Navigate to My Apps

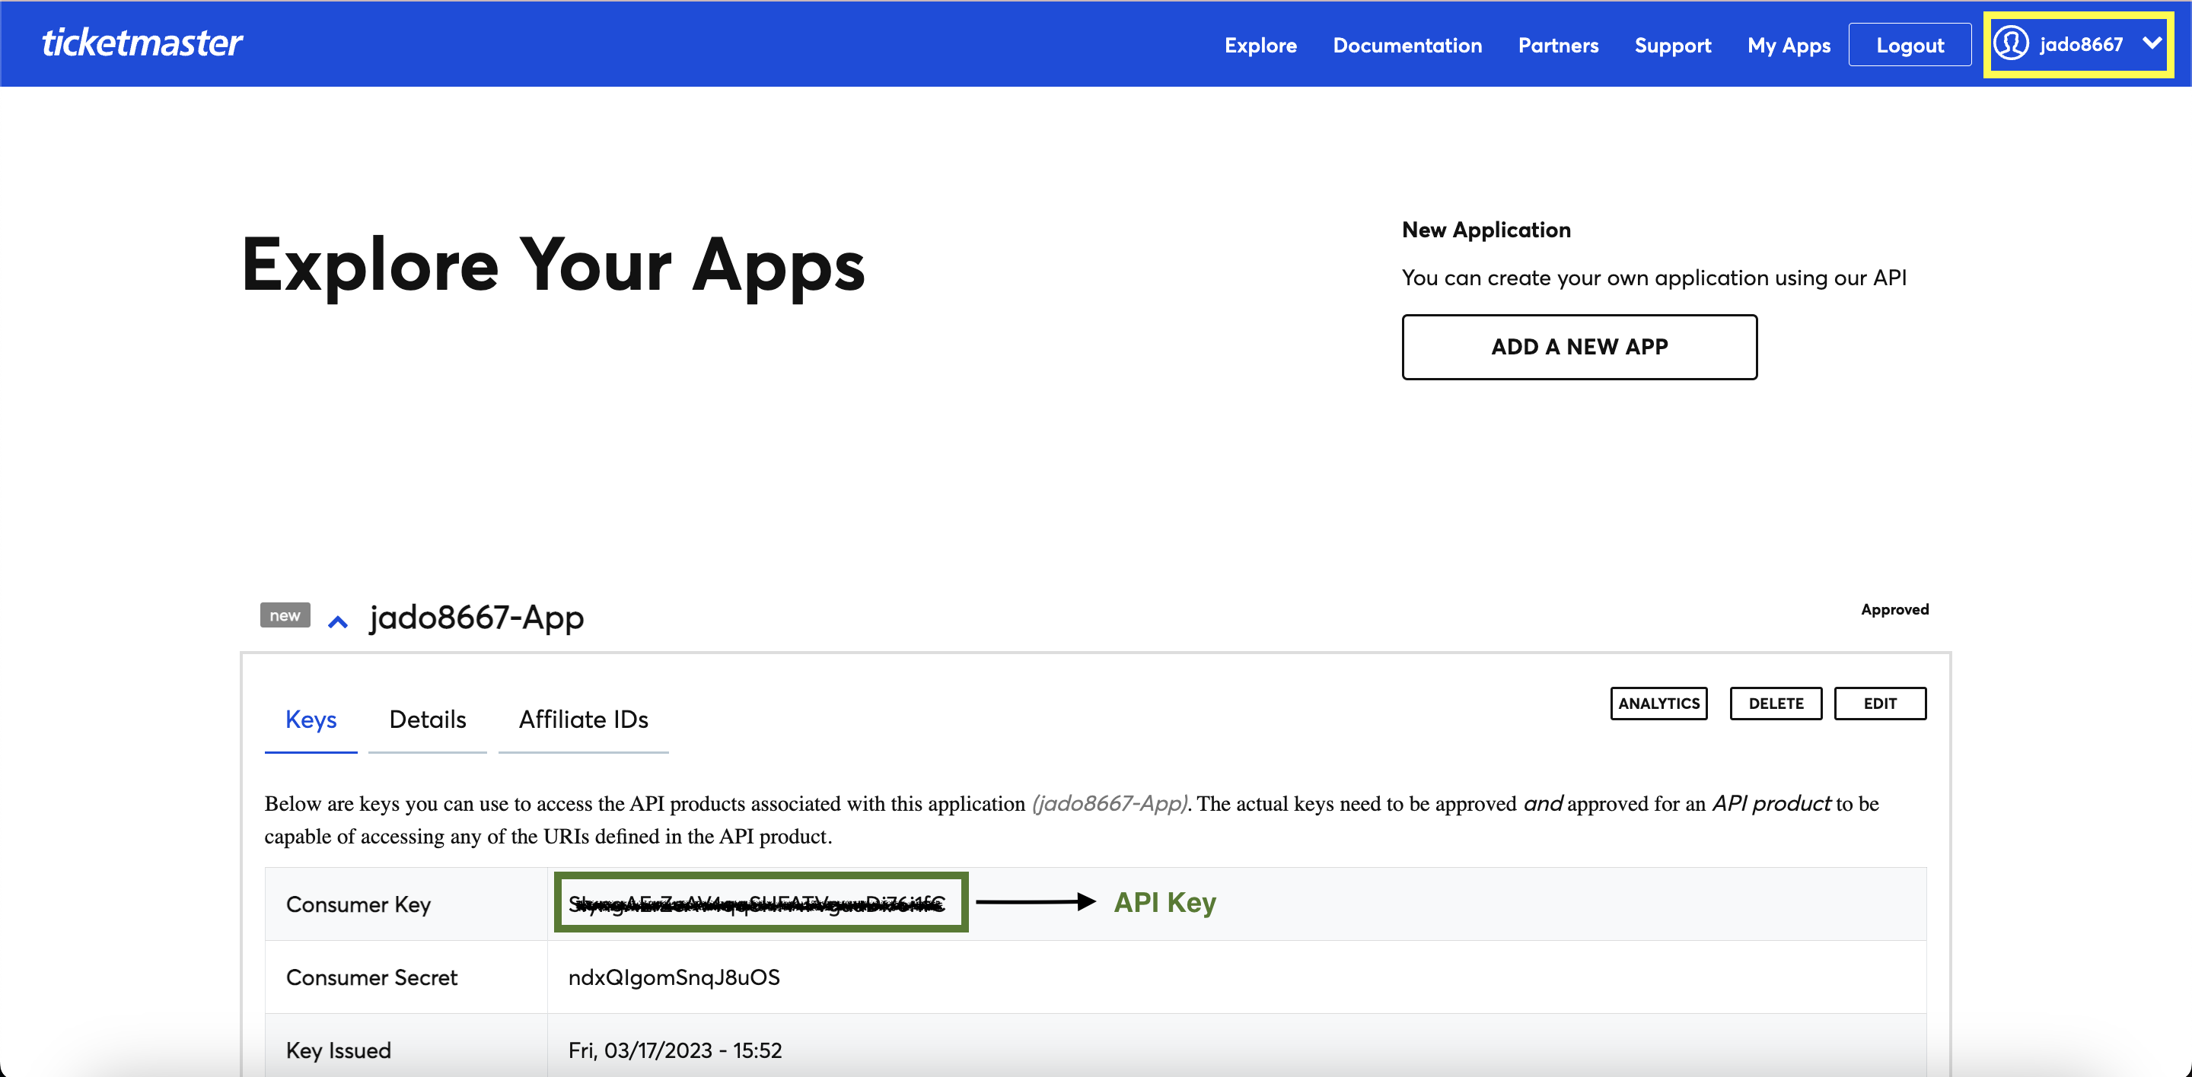[x=1789, y=45]
